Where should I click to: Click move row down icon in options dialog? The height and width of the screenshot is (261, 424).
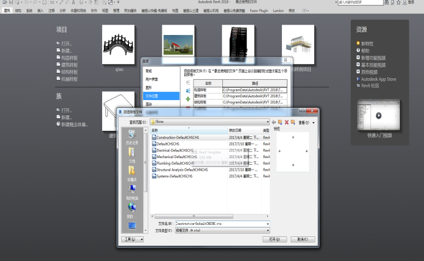pos(188,91)
